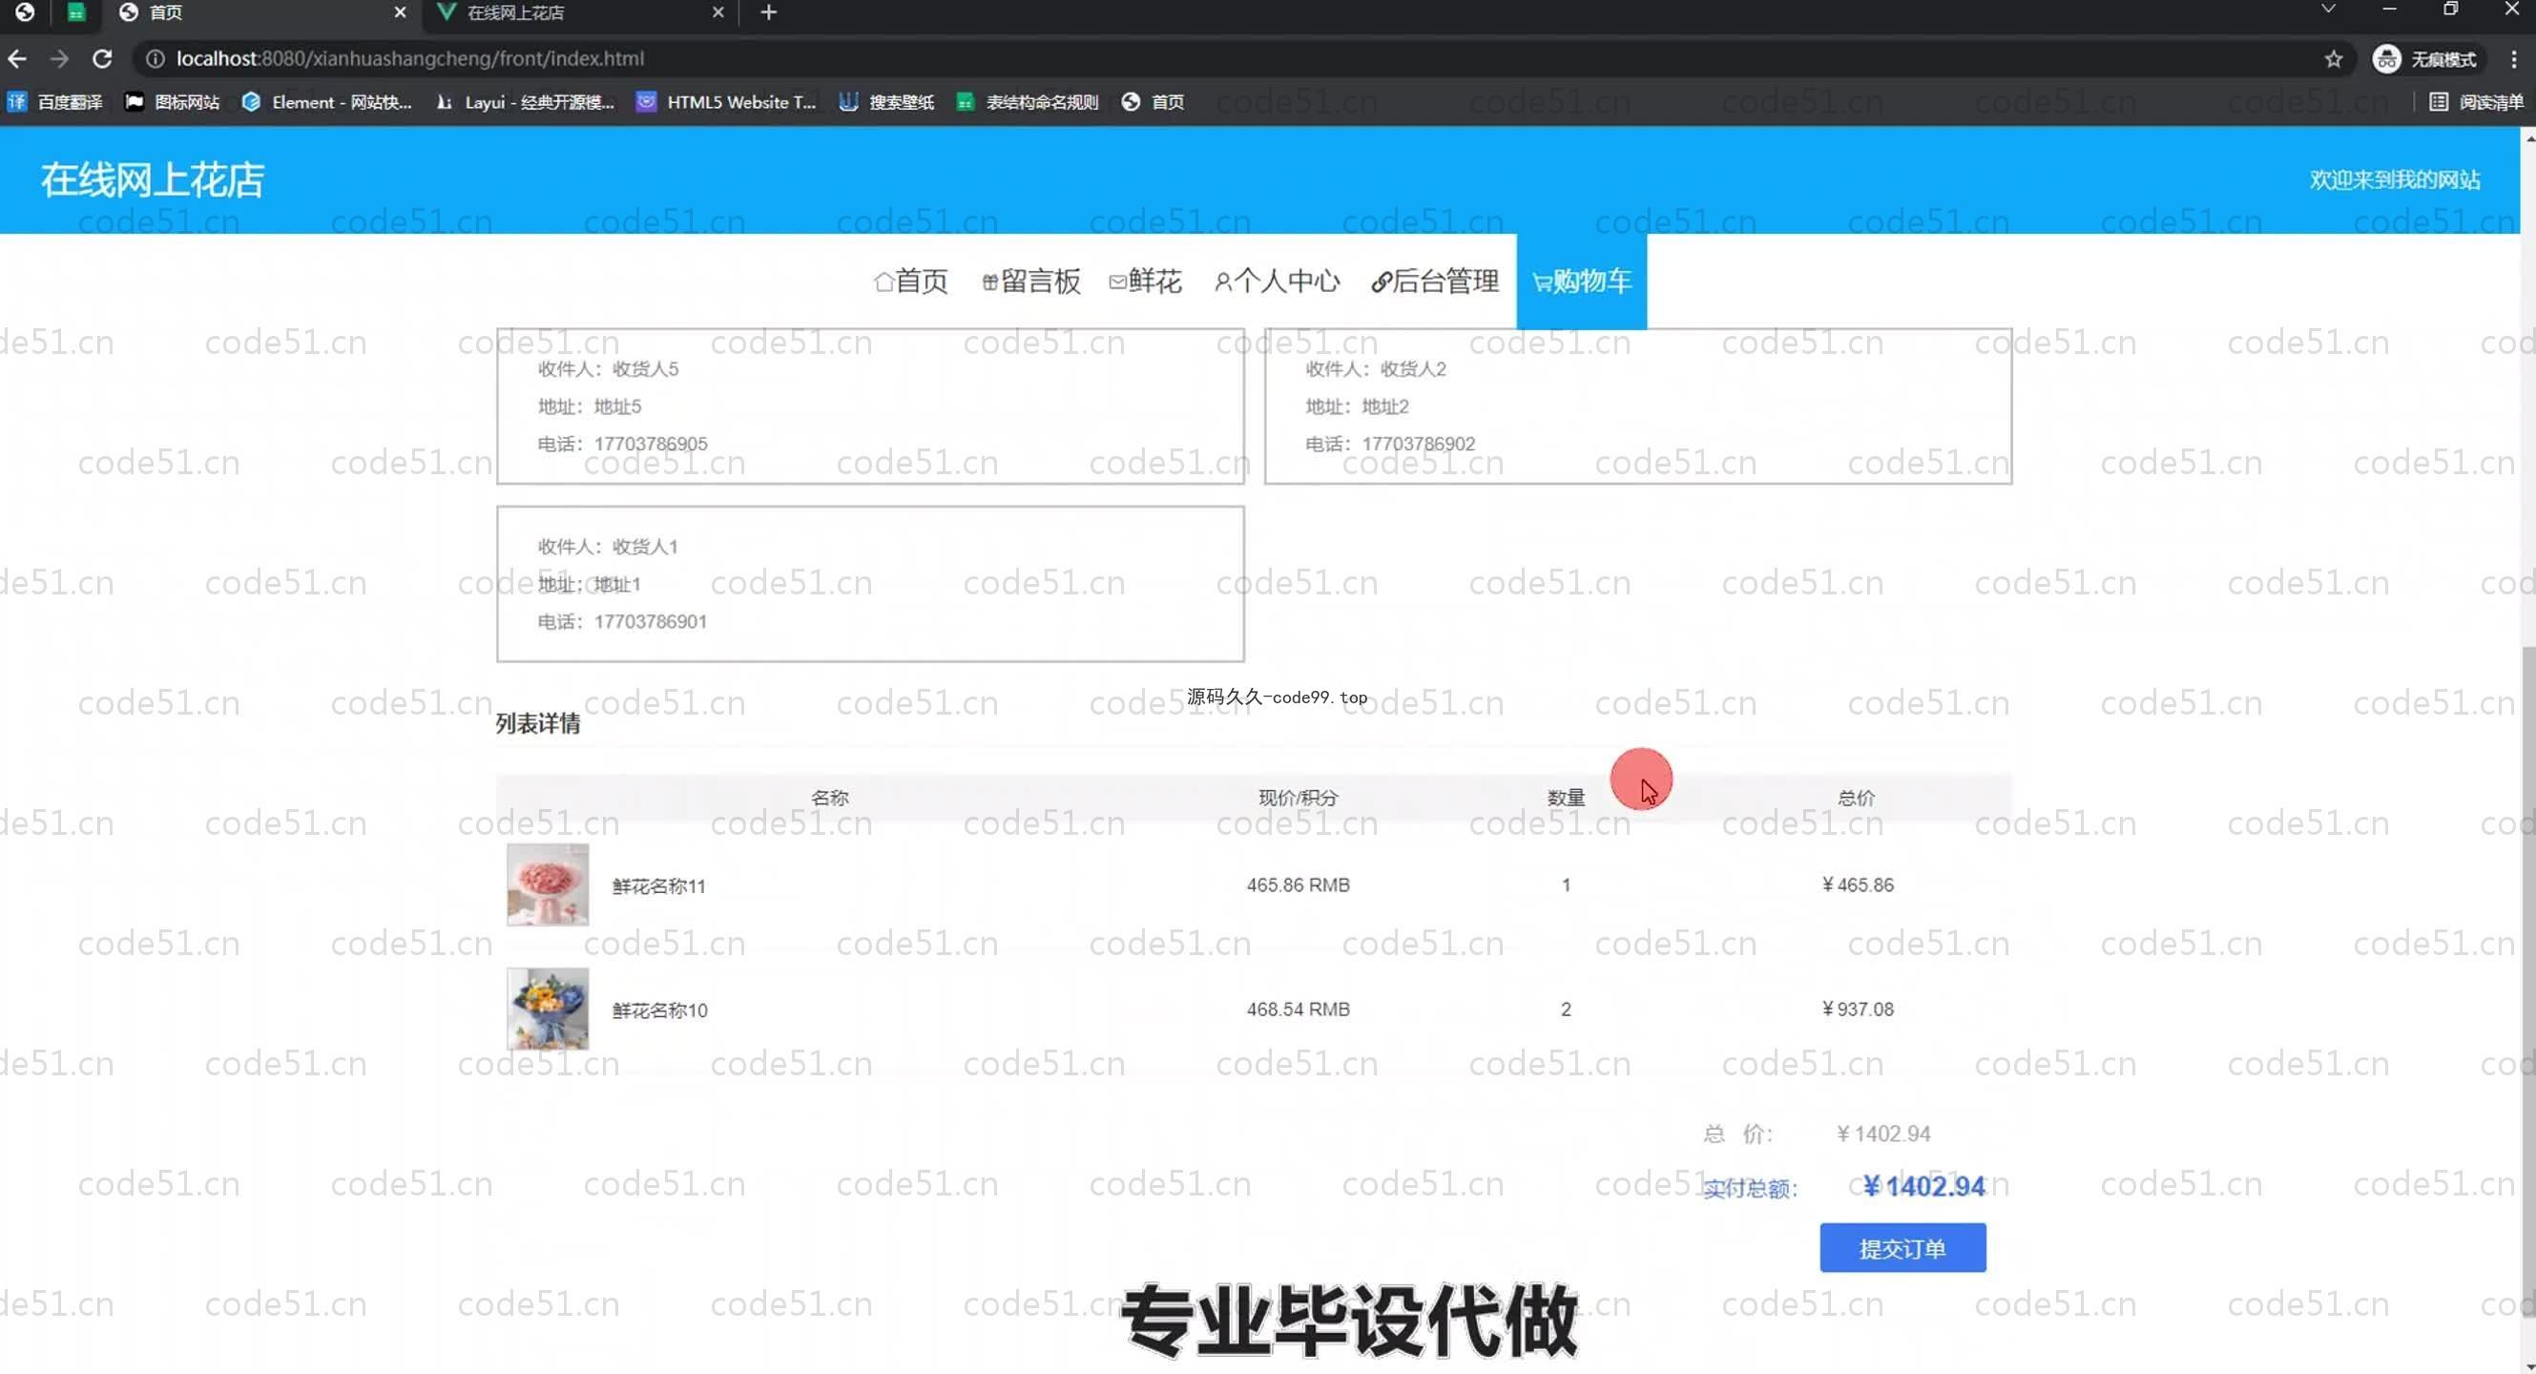Image resolution: width=2536 pixels, height=1374 pixels.
Task: Open 表结构命名规则 bookmark
Action: pos(1028,102)
